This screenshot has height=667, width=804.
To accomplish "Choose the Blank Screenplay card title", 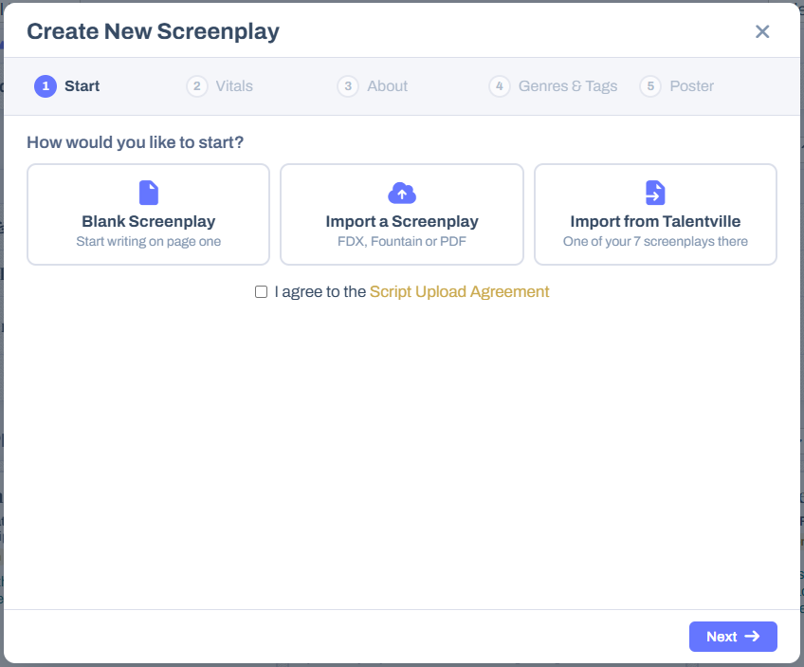I will click(x=149, y=221).
